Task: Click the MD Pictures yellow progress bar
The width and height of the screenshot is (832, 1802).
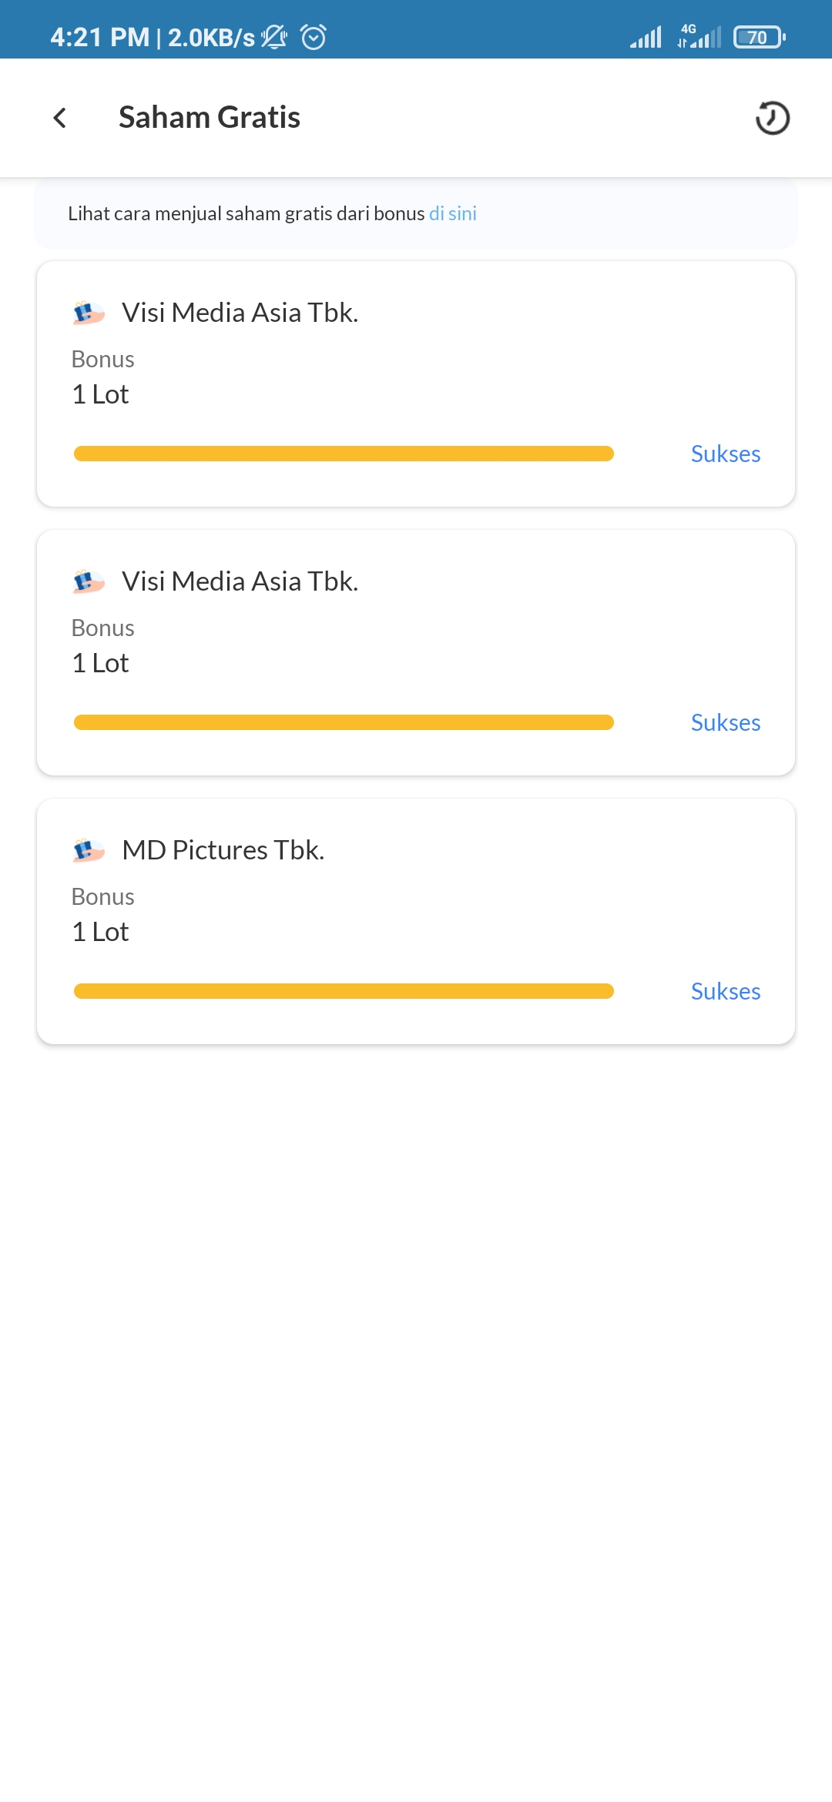Action: pos(344,991)
